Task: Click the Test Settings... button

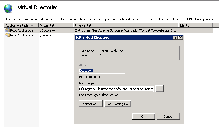Action: tap(118, 104)
